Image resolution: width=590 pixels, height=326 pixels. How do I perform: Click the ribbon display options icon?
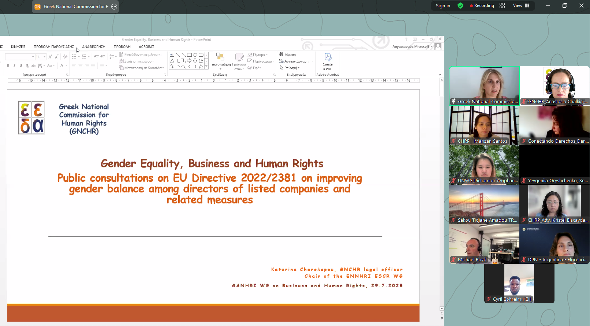pos(415,39)
